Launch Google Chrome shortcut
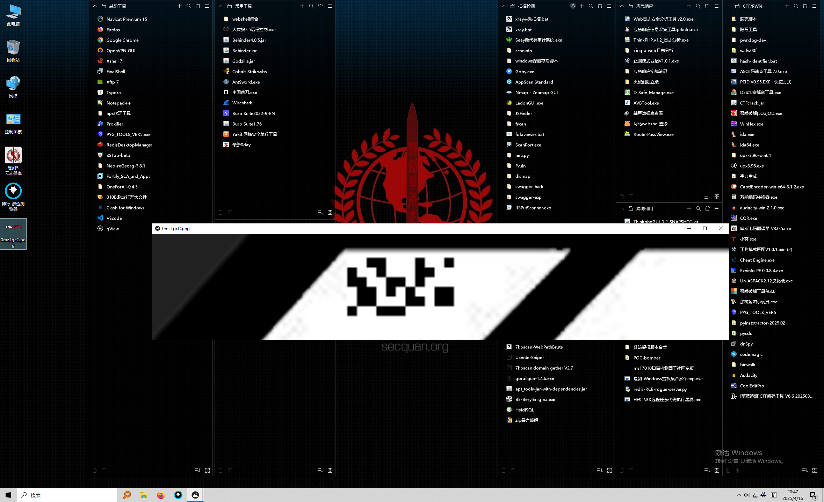The width and height of the screenshot is (824, 502). pos(122,40)
